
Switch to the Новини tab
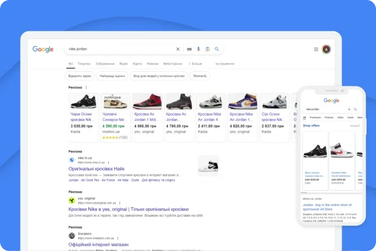[x=153, y=64]
